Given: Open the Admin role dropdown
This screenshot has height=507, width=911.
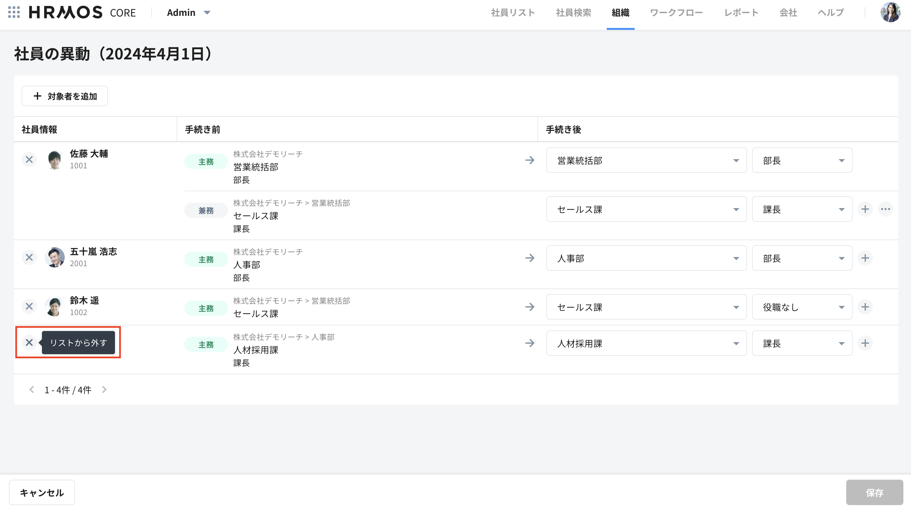Looking at the screenshot, I should click(188, 13).
